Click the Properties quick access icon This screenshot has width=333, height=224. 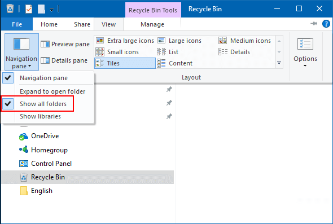coord(29,9)
